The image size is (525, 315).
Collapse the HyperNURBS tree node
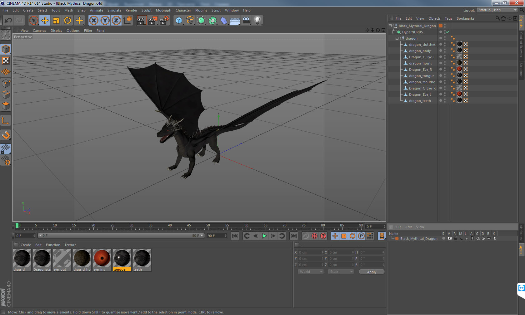pyautogui.click(x=394, y=32)
